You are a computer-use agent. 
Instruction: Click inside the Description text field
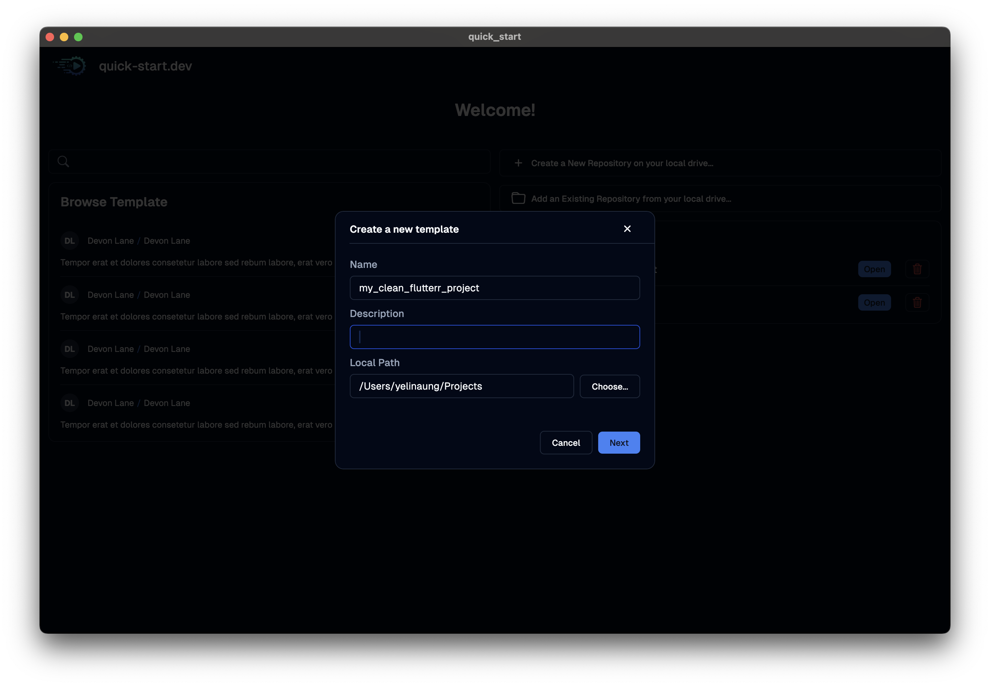coord(494,337)
